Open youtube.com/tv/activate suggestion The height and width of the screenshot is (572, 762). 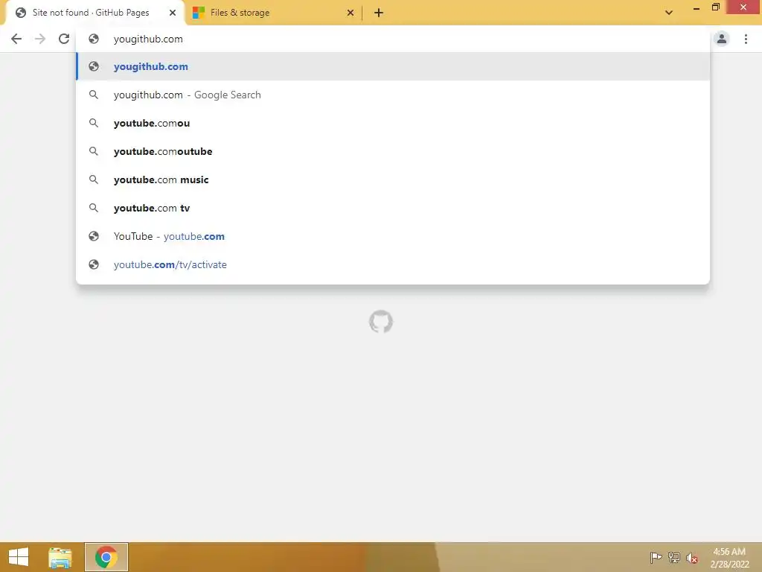(393, 264)
